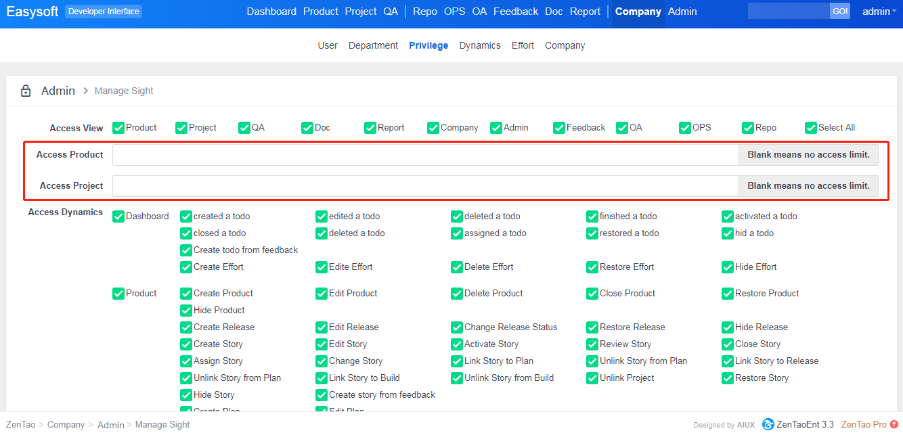The height and width of the screenshot is (433, 903).
Task: Uncheck the Create Product checkbox
Action: 186,294
